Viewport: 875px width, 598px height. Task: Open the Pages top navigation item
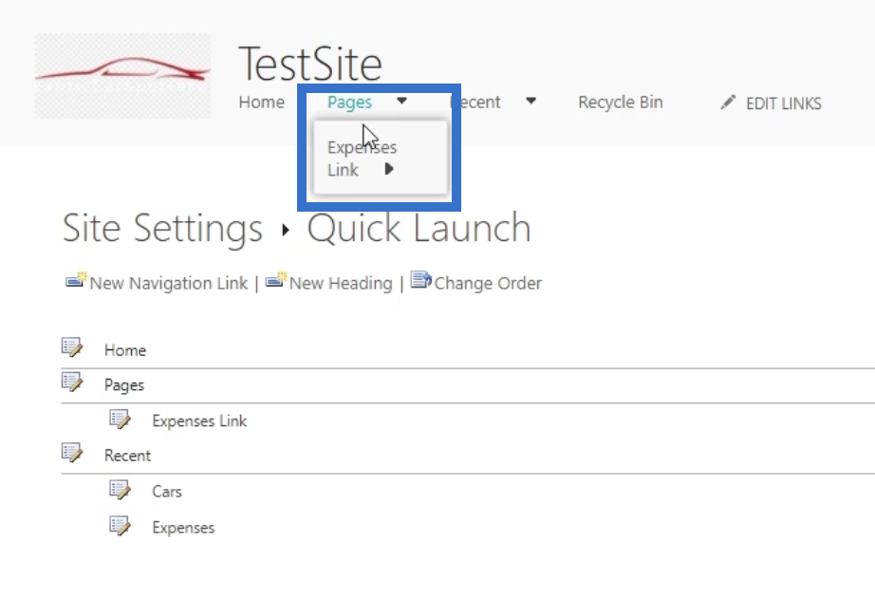pyautogui.click(x=349, y=103)
